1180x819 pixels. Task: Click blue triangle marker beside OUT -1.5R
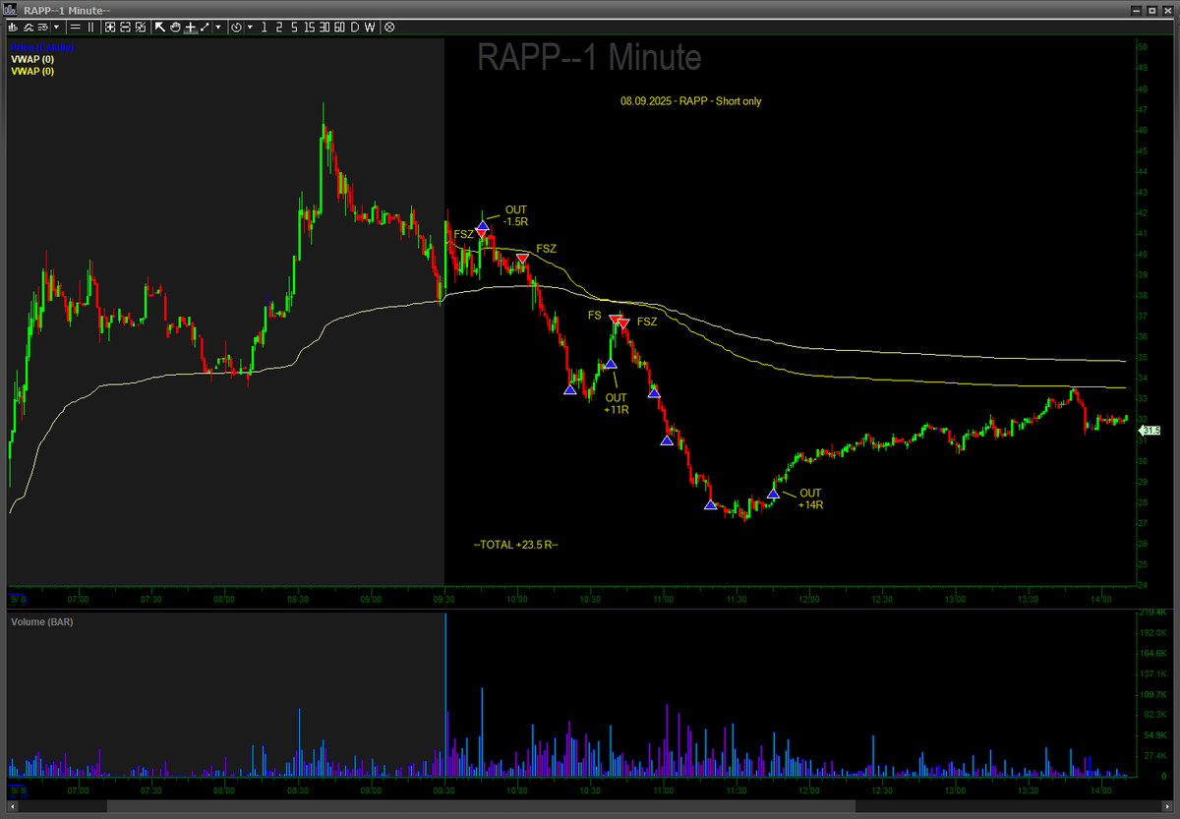click(482, 226)
